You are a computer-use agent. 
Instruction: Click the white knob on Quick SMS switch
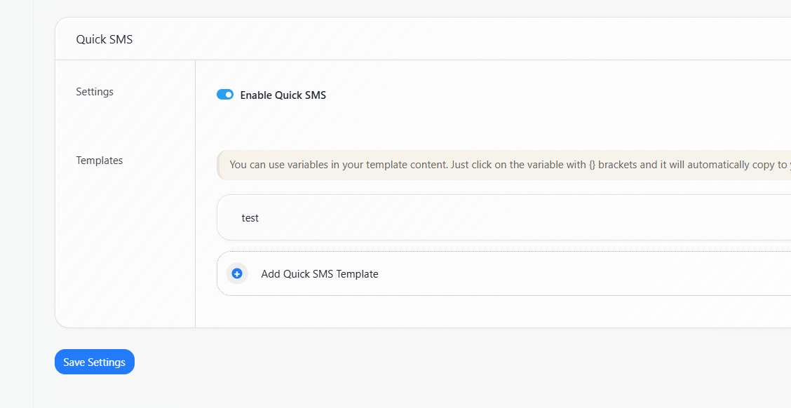[x=229, y=95]
